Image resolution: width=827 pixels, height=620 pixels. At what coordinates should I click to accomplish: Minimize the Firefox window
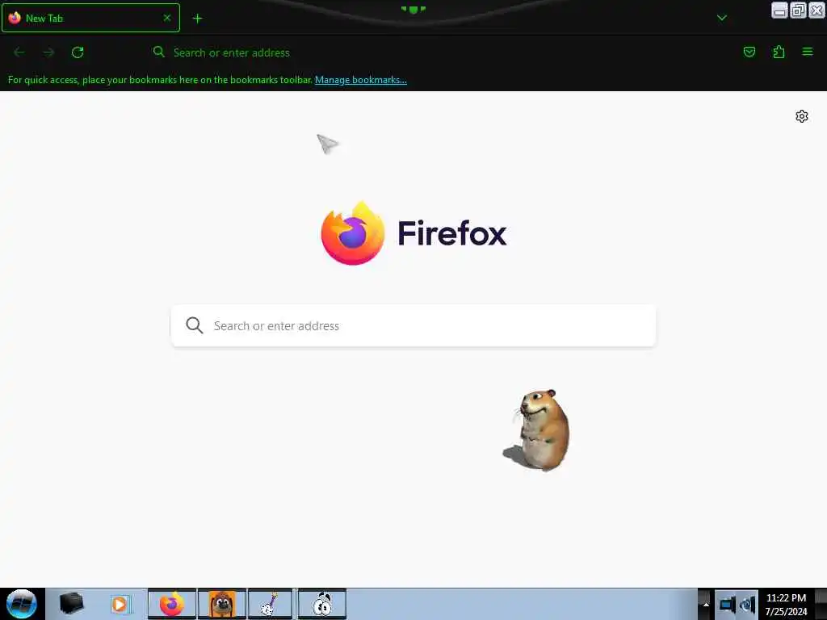coord(779,10)
